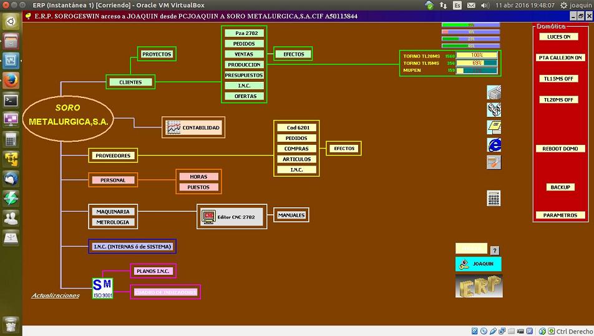Open PLANOS I.N.C.
Viewport: 594px width, 336px height.
[153, 271]
